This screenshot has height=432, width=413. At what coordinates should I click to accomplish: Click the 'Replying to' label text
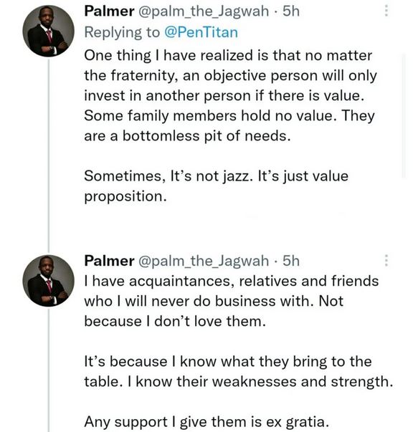pos(122,32)
